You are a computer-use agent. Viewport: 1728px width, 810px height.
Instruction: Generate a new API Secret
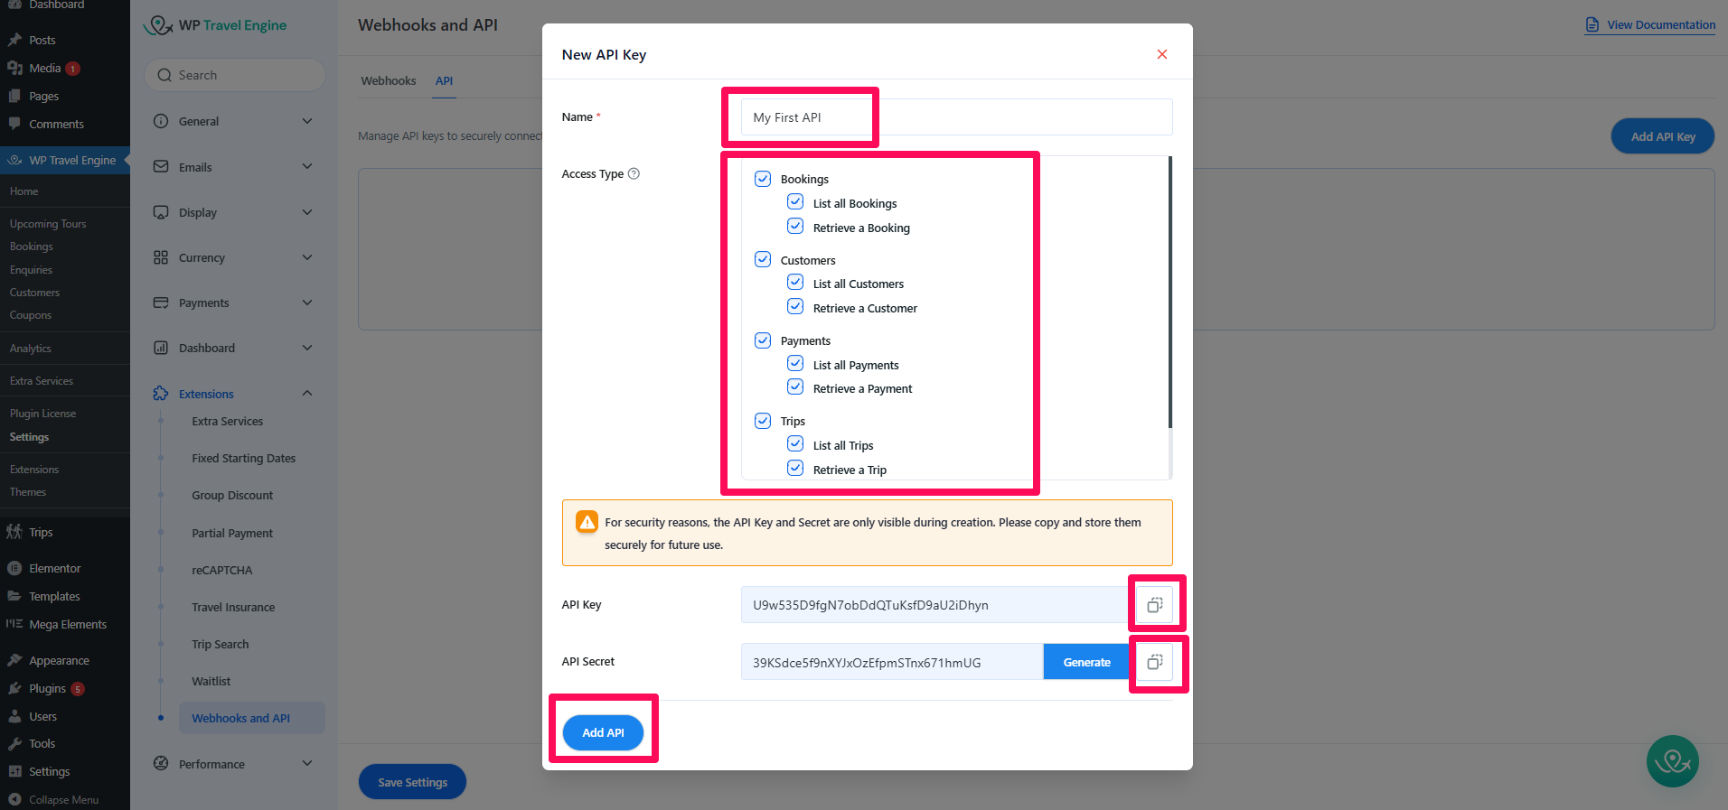tap(1086, 663)
